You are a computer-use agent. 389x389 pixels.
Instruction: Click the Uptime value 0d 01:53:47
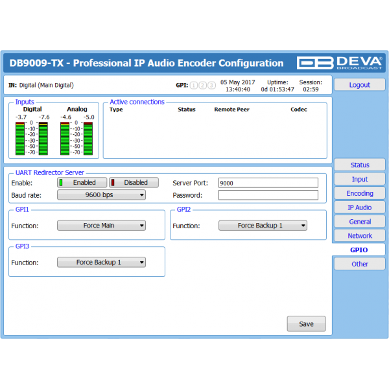pos(277,89)
